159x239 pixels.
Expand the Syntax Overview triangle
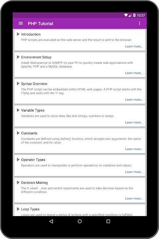tap(18, 84)
